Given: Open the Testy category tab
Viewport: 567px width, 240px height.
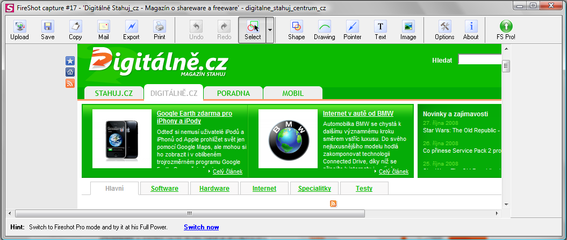Looking at the screenshot, I should [x=364, y=189].
